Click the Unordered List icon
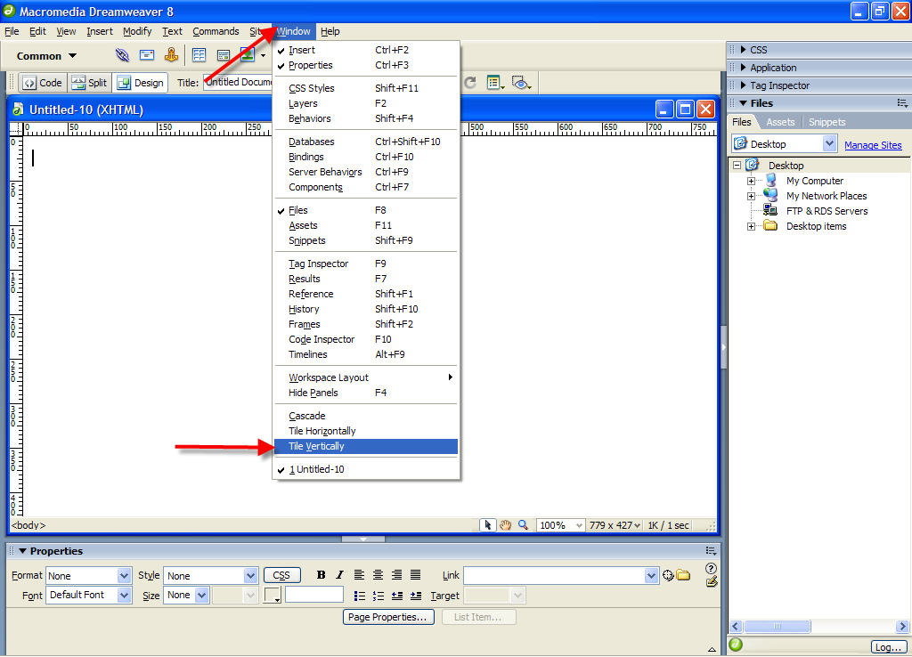 tap(360, 596)
